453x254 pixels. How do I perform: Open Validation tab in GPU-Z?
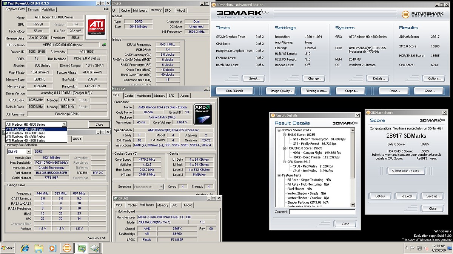(48, 9)
